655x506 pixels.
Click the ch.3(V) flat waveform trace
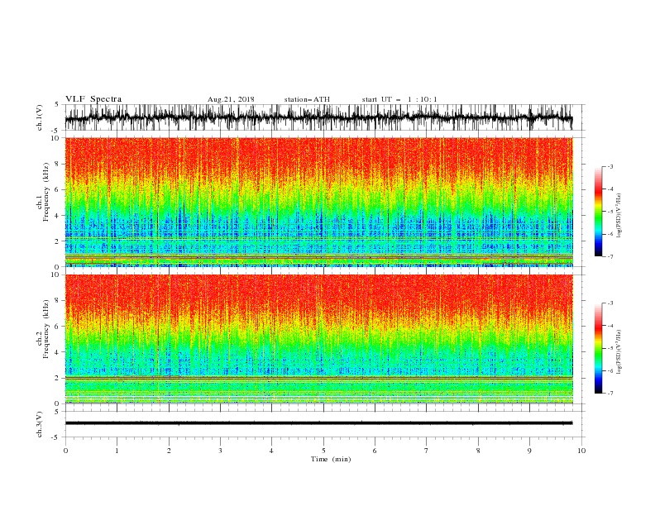point(318,423)
